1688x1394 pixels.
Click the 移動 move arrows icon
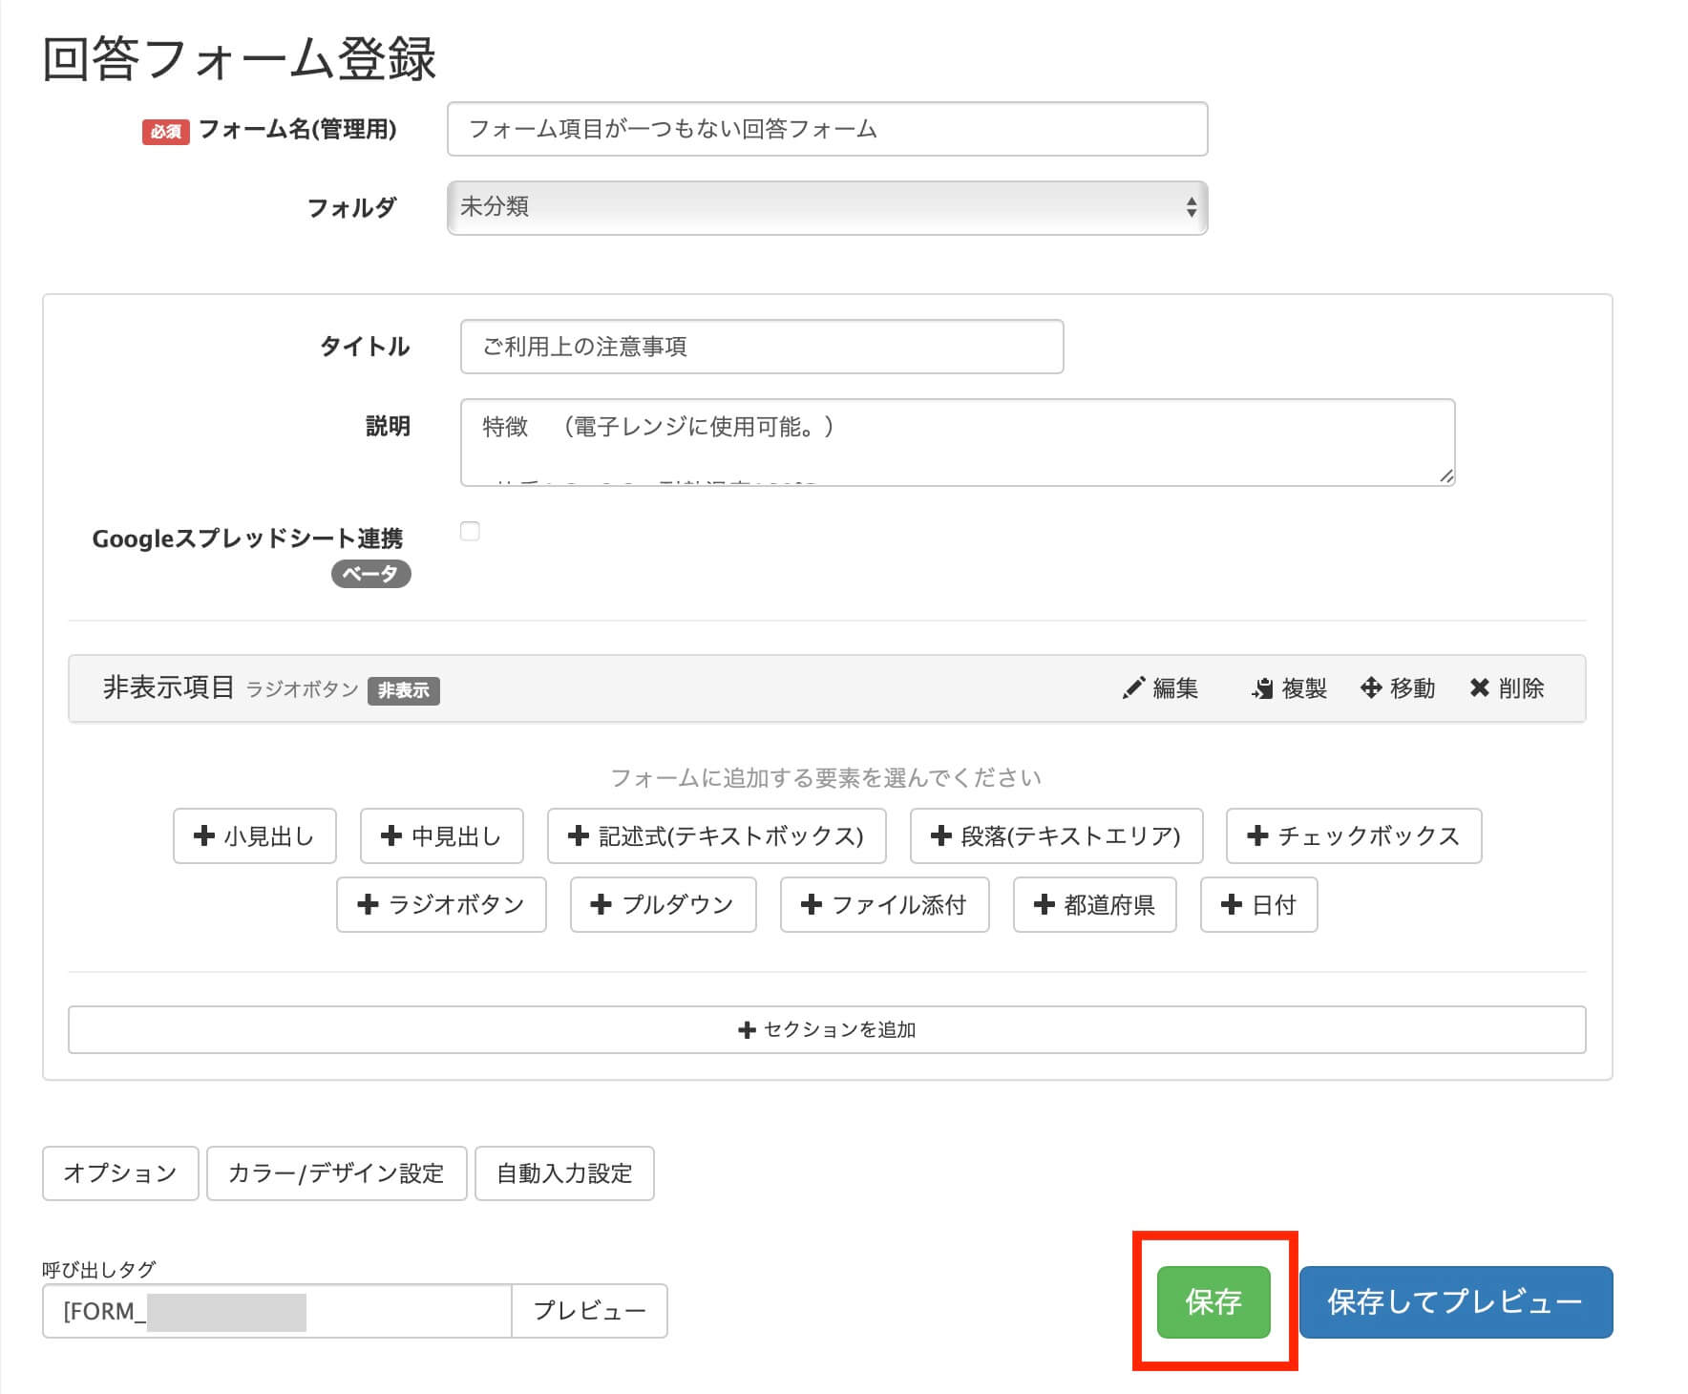[1371, 687]
